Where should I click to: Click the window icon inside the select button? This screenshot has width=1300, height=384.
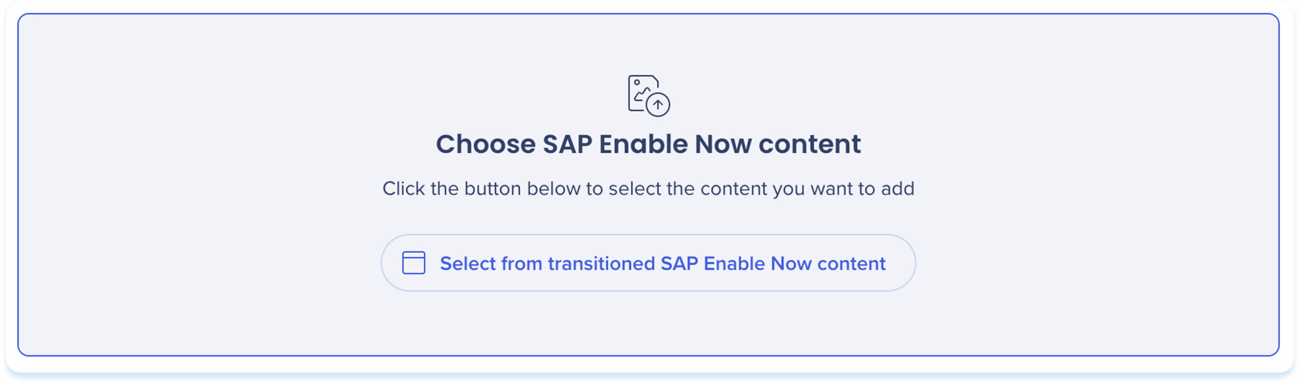click(413, 263)
